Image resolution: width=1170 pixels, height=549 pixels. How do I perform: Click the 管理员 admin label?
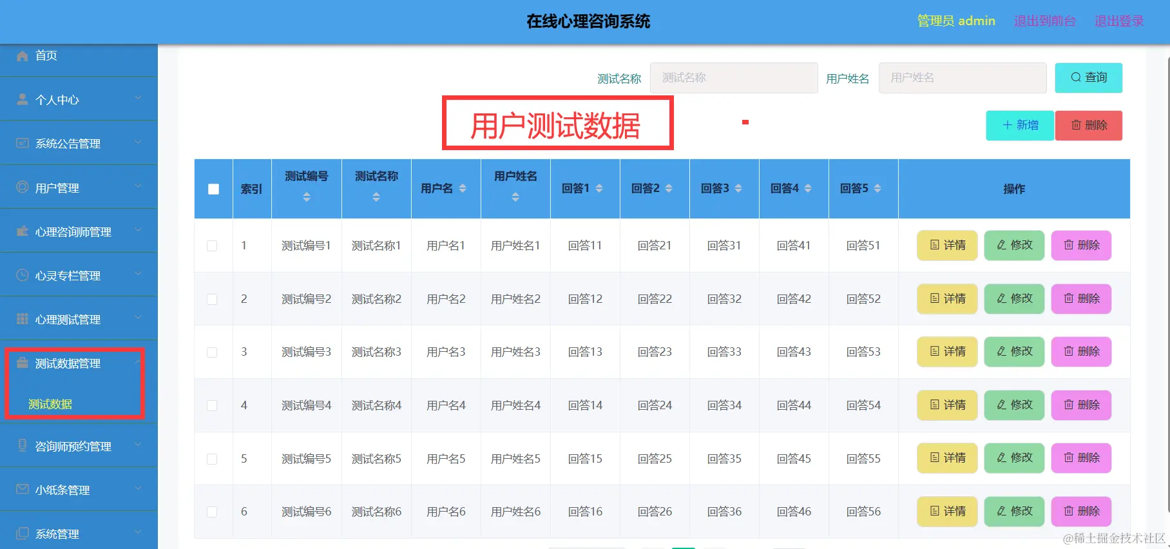pos(956,21)
